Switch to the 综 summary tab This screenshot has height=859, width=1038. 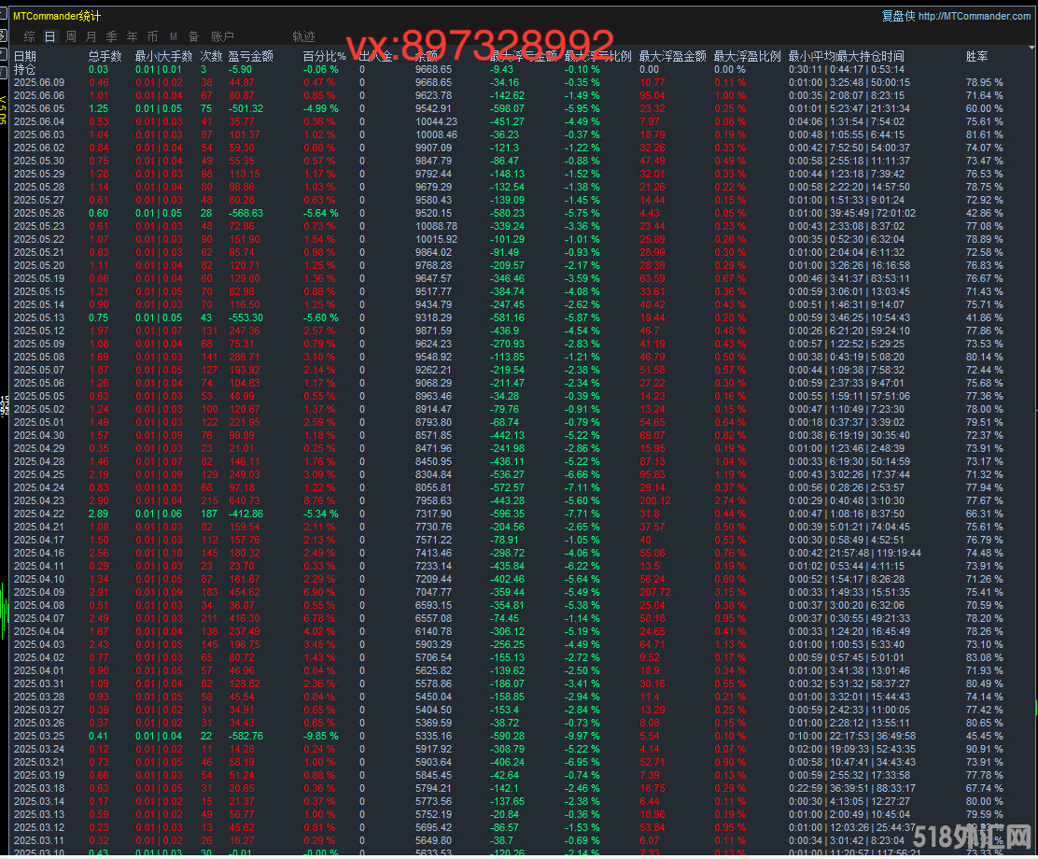coord(30,36)
